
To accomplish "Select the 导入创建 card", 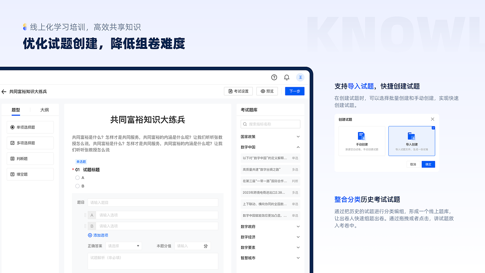I will click(411, 141).
